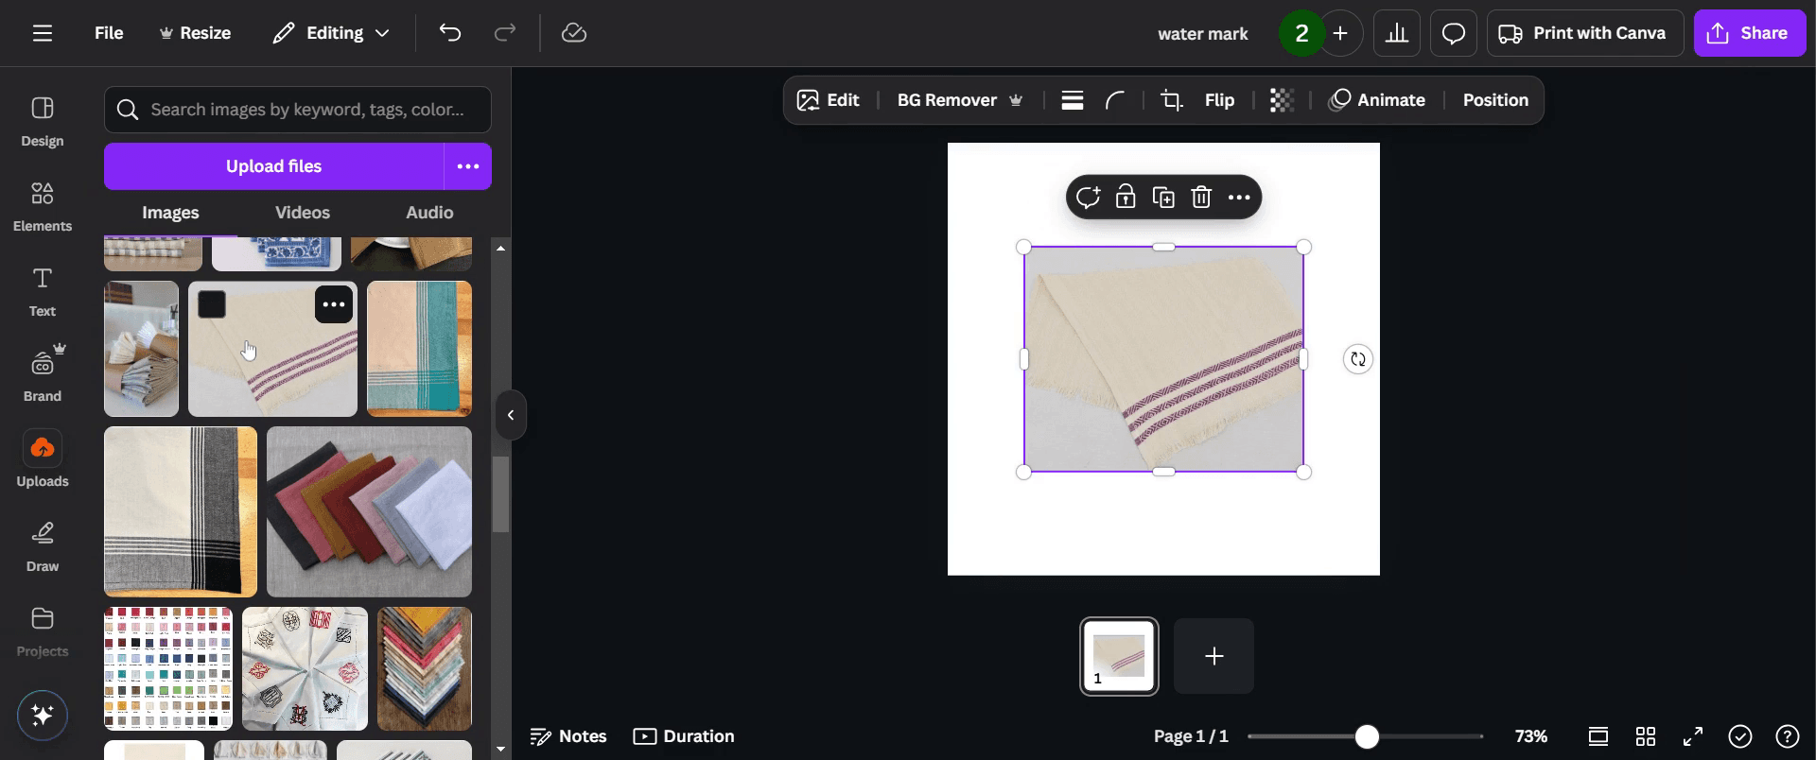Add a new page with plus
1816x760 pixels.
pyautogui.click(x=1214, y=656)
